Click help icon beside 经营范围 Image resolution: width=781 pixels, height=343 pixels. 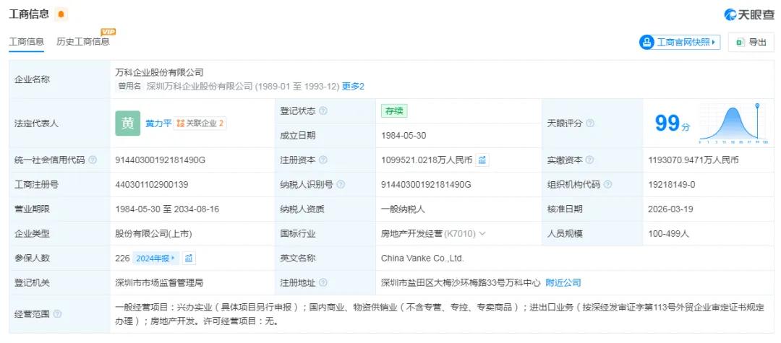point(57,314)
